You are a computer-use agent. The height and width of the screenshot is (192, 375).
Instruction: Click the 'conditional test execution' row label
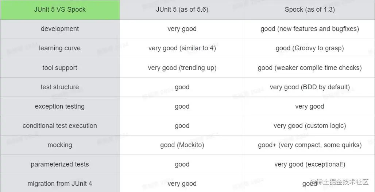point(60,126)
